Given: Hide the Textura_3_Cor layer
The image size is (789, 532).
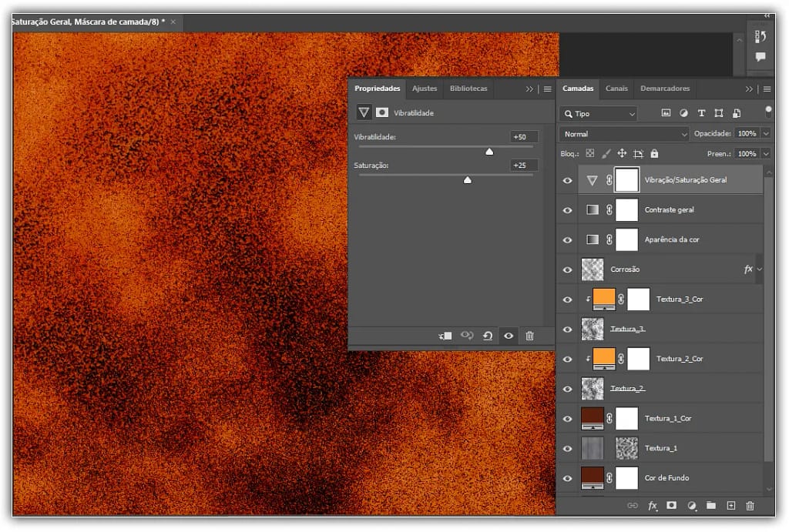Looking at the screenshot, I should coord(567,299).
